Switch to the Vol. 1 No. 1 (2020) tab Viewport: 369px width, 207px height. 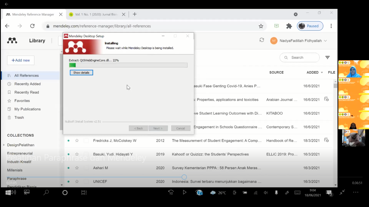tap(96, 14)
